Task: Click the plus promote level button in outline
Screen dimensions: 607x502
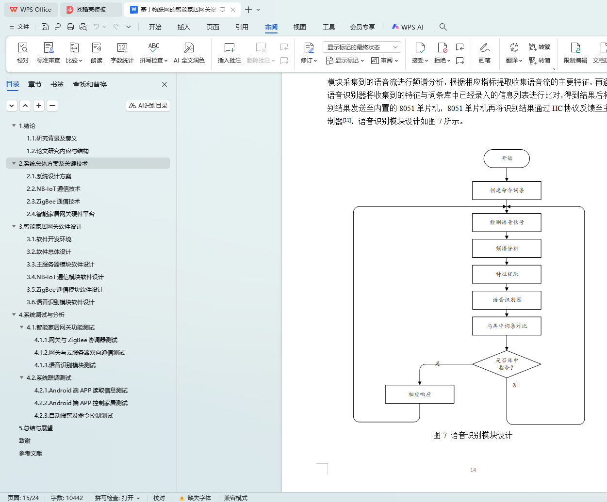Action: [39, 105]
